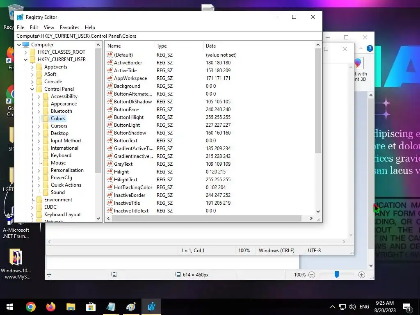Click the Paint zoom out minus button

(312, 275)
